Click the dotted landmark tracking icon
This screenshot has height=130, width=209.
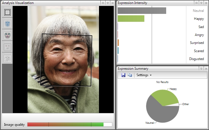[7, 59]
